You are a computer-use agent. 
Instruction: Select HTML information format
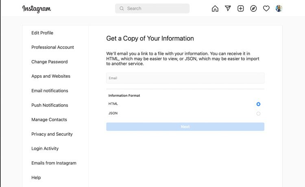pyautogui.click(x=258, y=104)
